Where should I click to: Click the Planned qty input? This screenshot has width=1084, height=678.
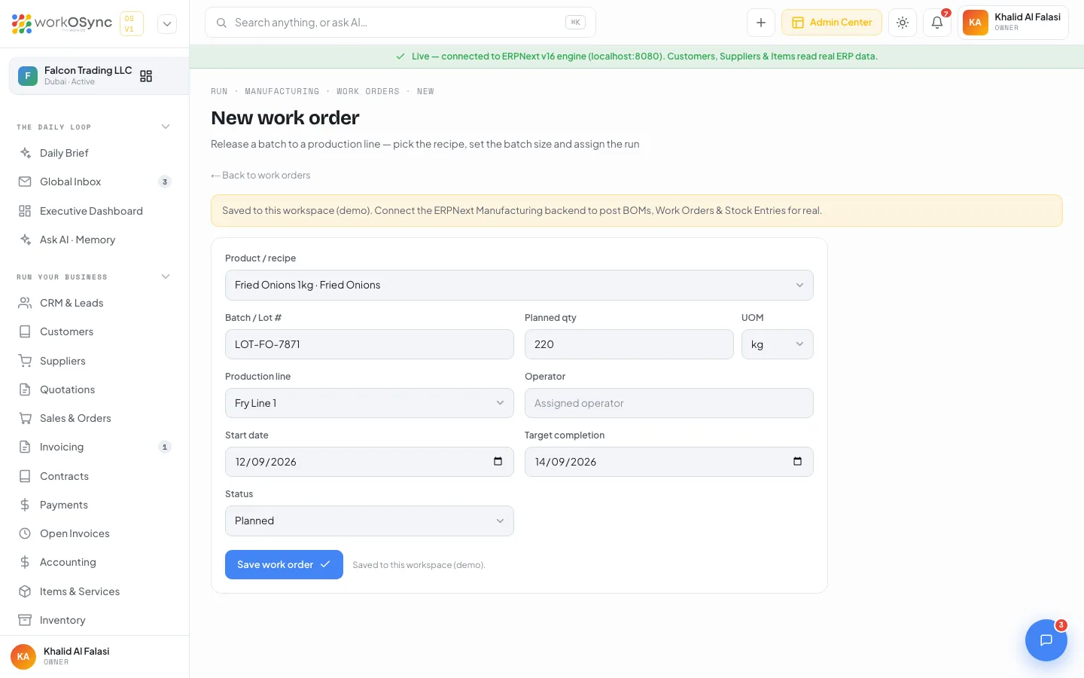629,344
